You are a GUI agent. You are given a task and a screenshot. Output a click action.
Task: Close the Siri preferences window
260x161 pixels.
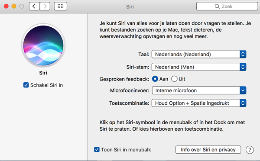tap(6, 6)
